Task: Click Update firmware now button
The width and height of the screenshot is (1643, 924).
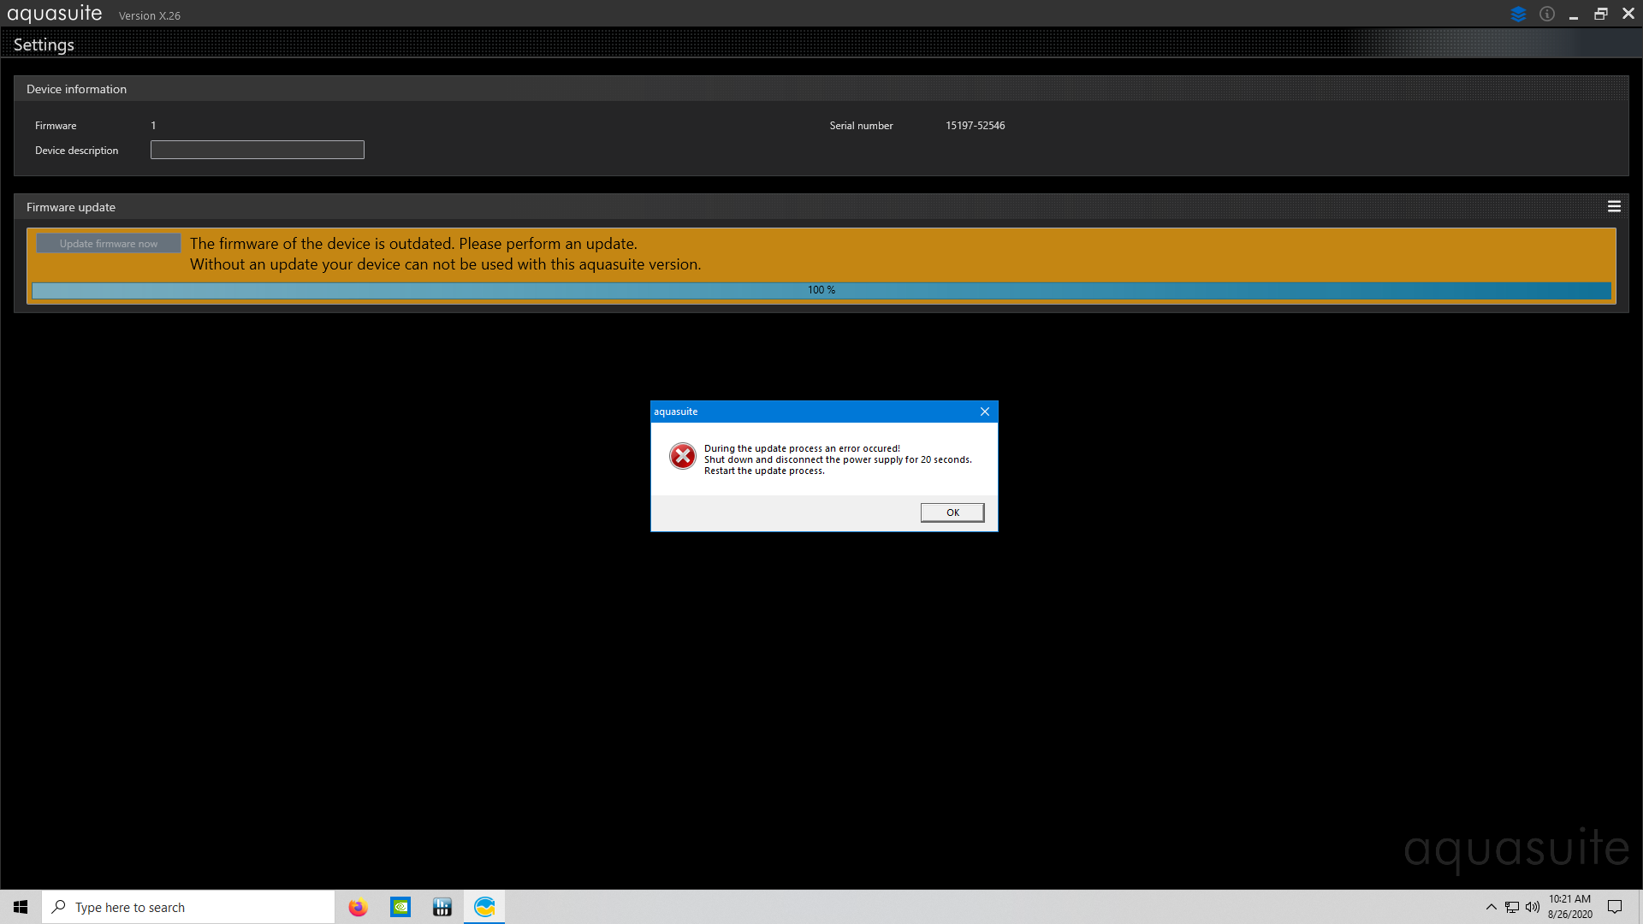Action: tap(109, 244)
